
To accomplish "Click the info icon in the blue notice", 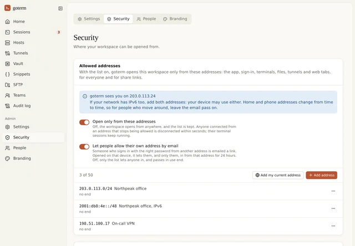I will (x=85, y=96).
